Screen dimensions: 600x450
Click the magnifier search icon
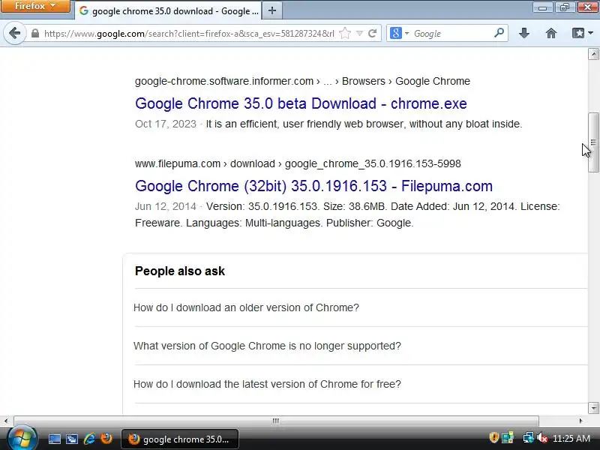click(x=499, y=33)
